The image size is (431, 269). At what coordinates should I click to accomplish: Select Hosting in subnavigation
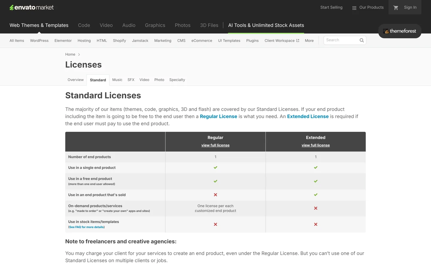pyautogui.click(x=84, y=41)
